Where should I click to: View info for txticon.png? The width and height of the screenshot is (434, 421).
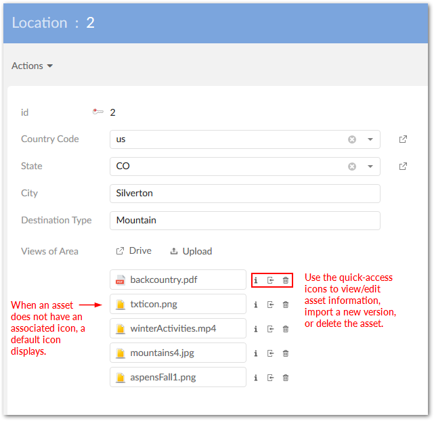(256, 305)
